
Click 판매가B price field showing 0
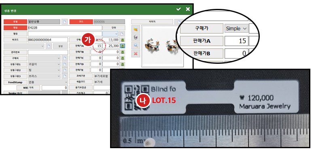pyautogui.click(x=111, y=52)
